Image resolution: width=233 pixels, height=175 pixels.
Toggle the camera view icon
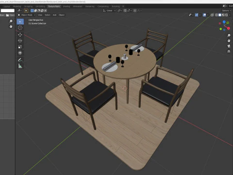click(229, 46)
